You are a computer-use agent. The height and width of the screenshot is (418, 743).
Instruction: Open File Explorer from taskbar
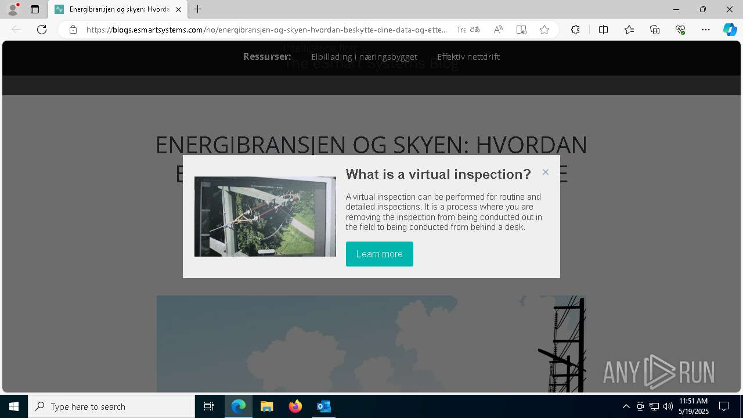click(266, 406)
